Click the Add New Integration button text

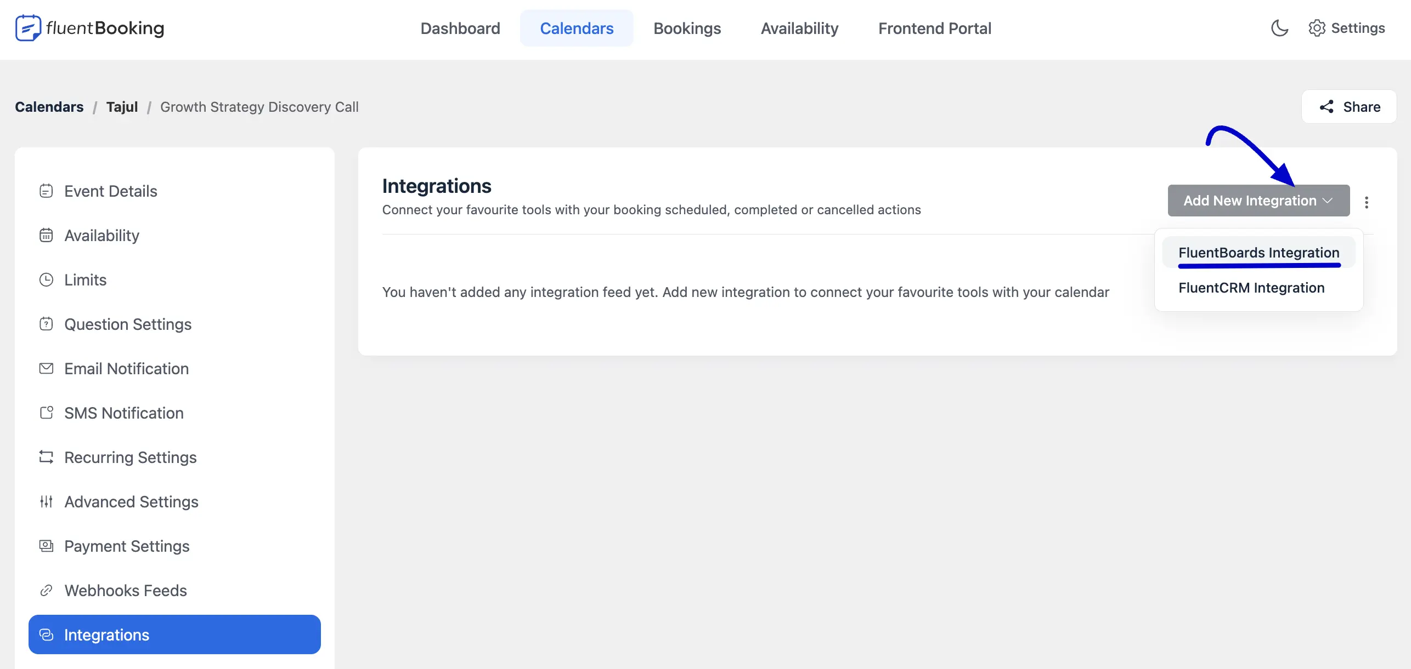1249,201
